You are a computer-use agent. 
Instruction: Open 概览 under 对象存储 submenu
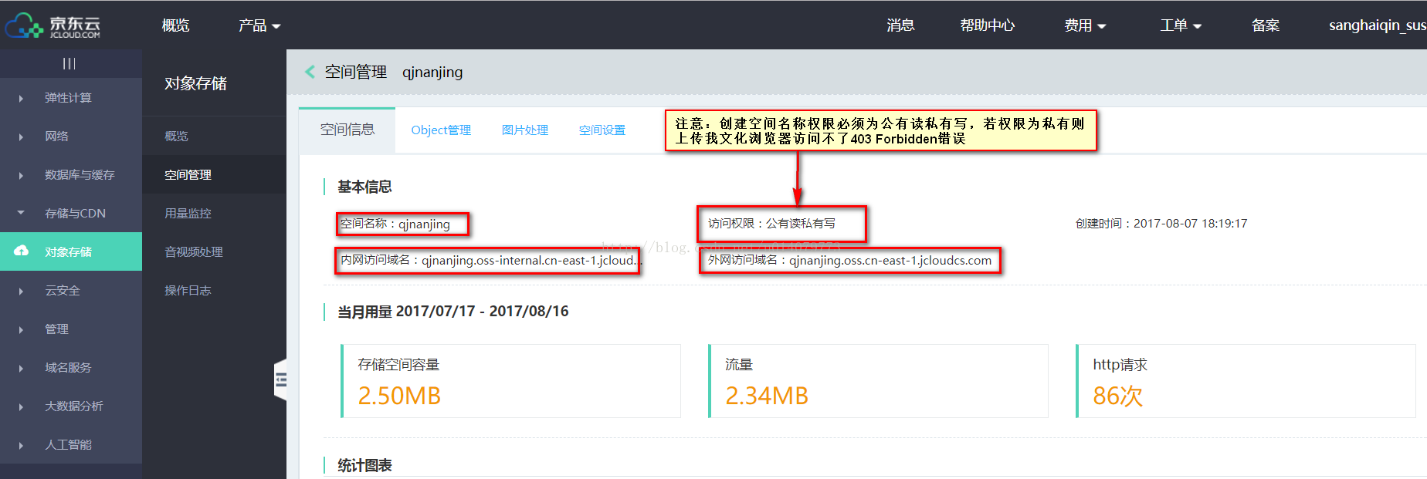[214, 136]
